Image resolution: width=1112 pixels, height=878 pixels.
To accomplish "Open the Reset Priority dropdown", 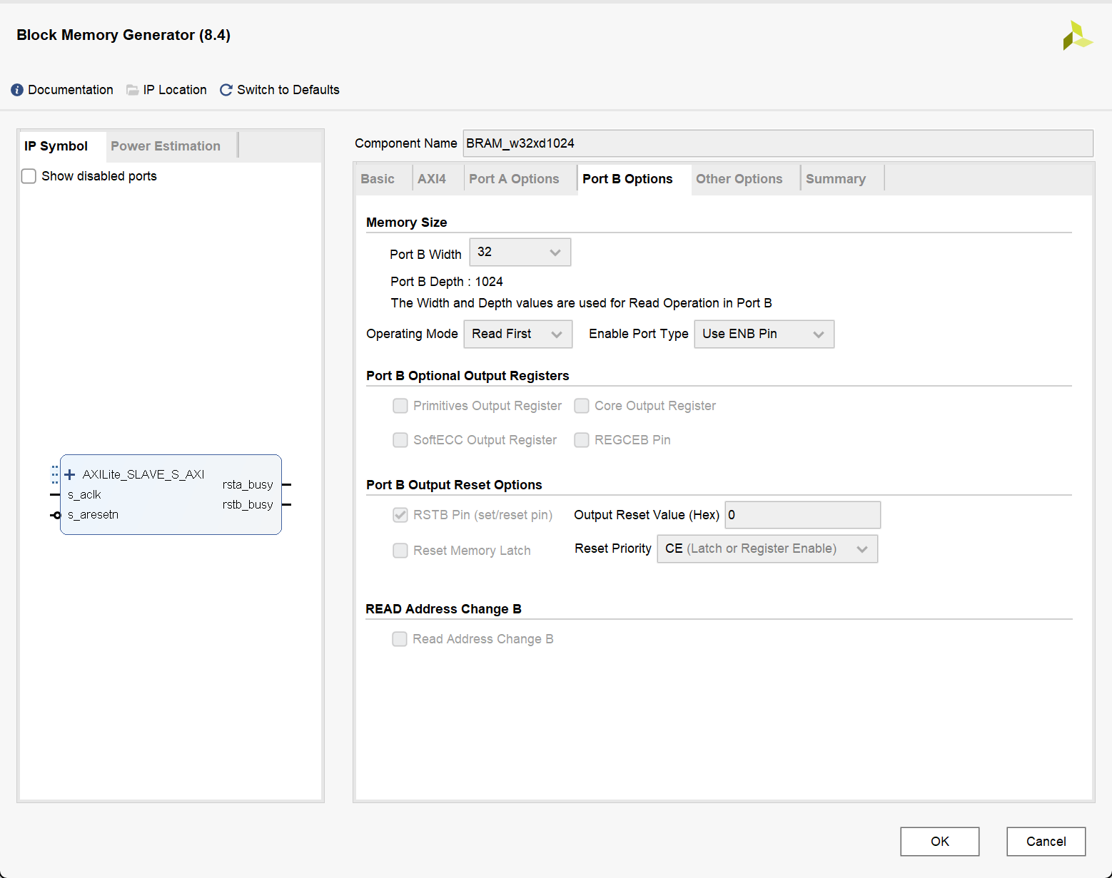I will pyautogui.click(x=767, y=548).
